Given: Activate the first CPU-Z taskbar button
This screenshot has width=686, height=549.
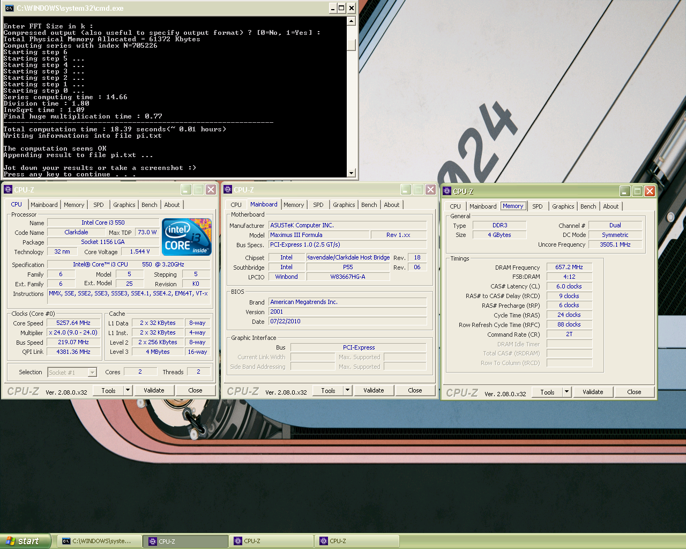Looking at the screenshot, I should point(185,541).
